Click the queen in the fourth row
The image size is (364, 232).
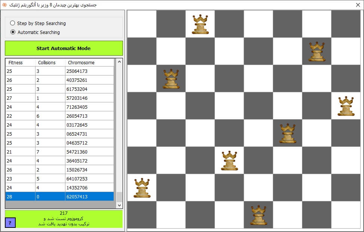pyautogui.click(x=346, y=106)
